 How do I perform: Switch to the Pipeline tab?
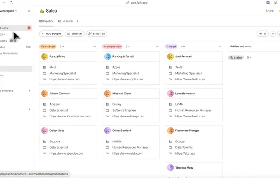(46, 21)
